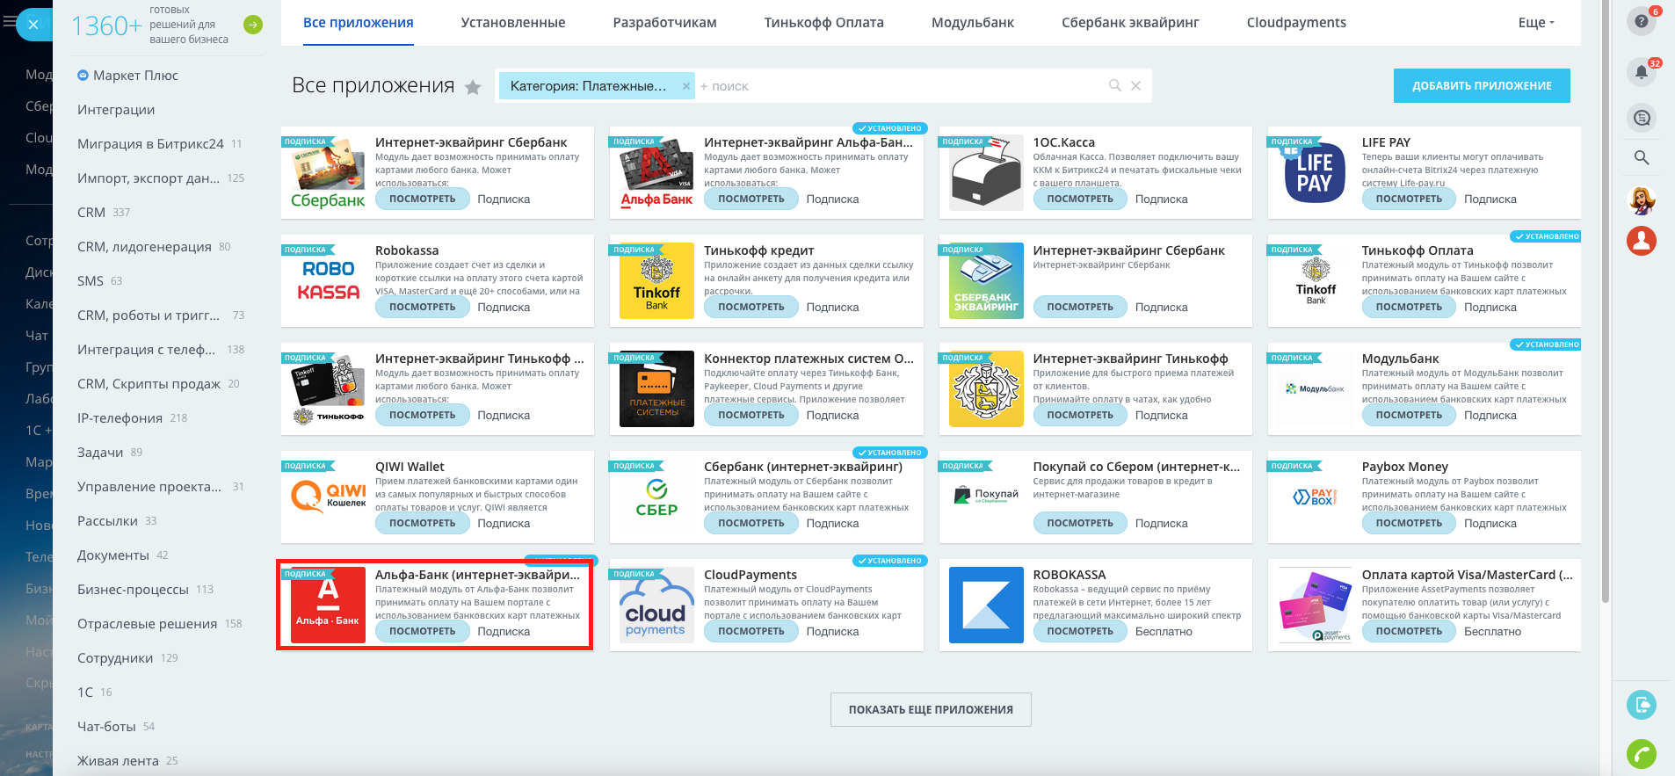Select 'Интеграции' category

(x=116, y=110)
